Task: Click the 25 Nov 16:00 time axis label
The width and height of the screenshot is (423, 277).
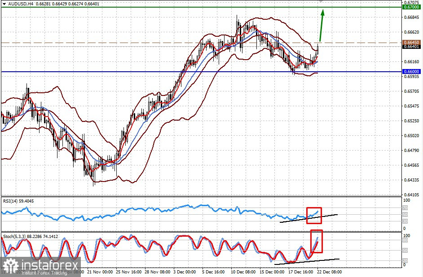Action: tap(128, 272)
